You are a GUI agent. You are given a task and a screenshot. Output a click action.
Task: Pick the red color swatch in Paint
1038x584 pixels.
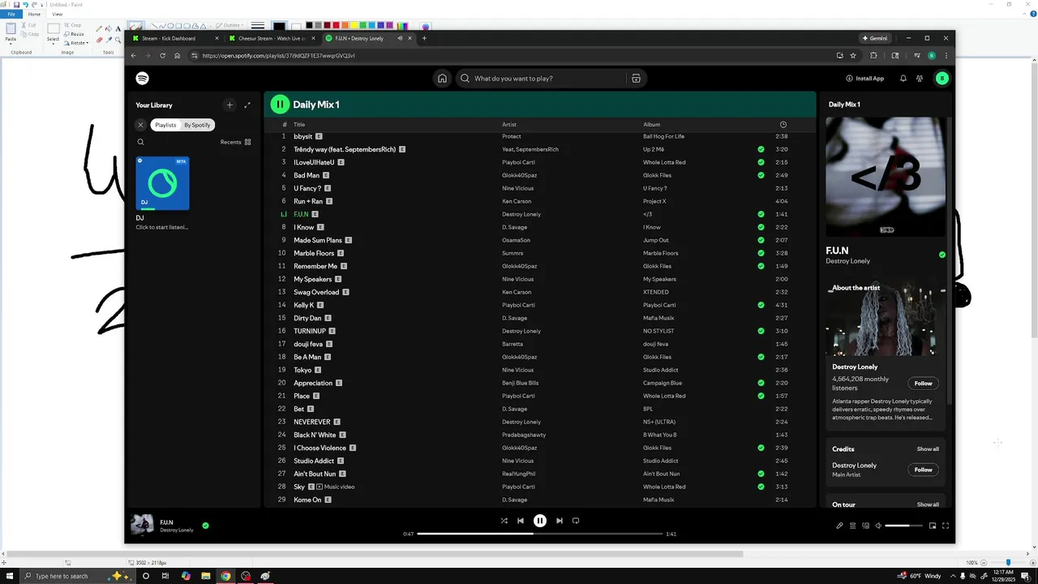pyautogui.click(x=337, y=25)
